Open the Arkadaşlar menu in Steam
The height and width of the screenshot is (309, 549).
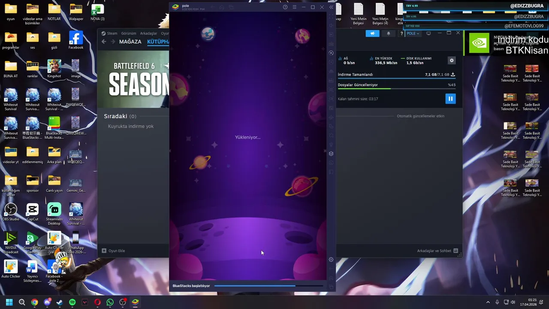(x=148, y=33)
